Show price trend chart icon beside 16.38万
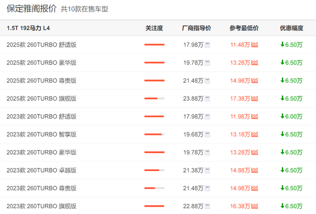 point(255,206)
